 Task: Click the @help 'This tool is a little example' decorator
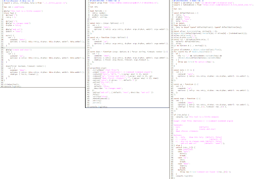pos(23,11)
